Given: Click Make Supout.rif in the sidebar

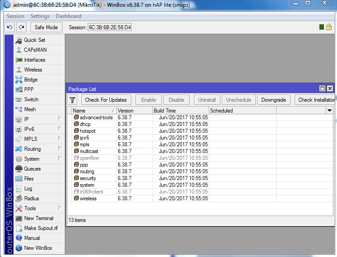Looking at the screenshot, I should [39, 228].
